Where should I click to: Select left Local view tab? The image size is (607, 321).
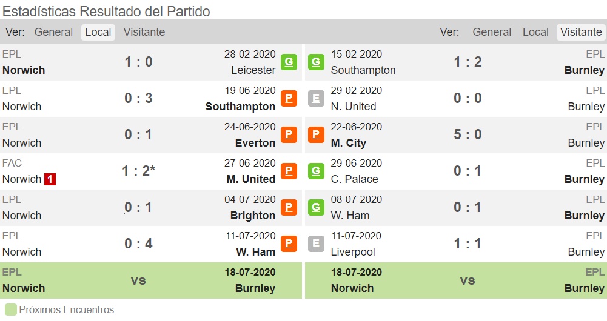click(98, 32)
